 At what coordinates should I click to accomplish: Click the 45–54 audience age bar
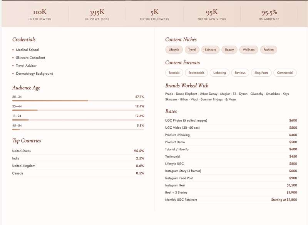[x=78, y=129]
